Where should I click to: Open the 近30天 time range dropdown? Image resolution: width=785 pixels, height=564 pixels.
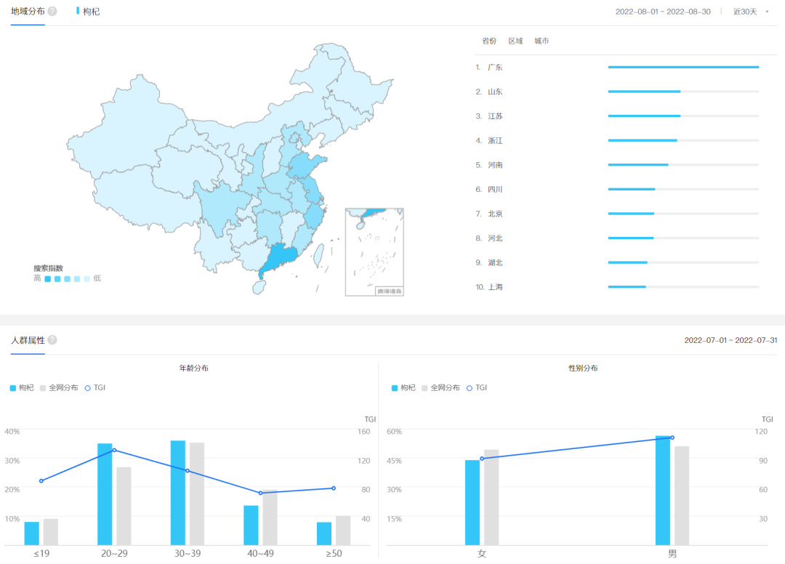pos(745,12)
